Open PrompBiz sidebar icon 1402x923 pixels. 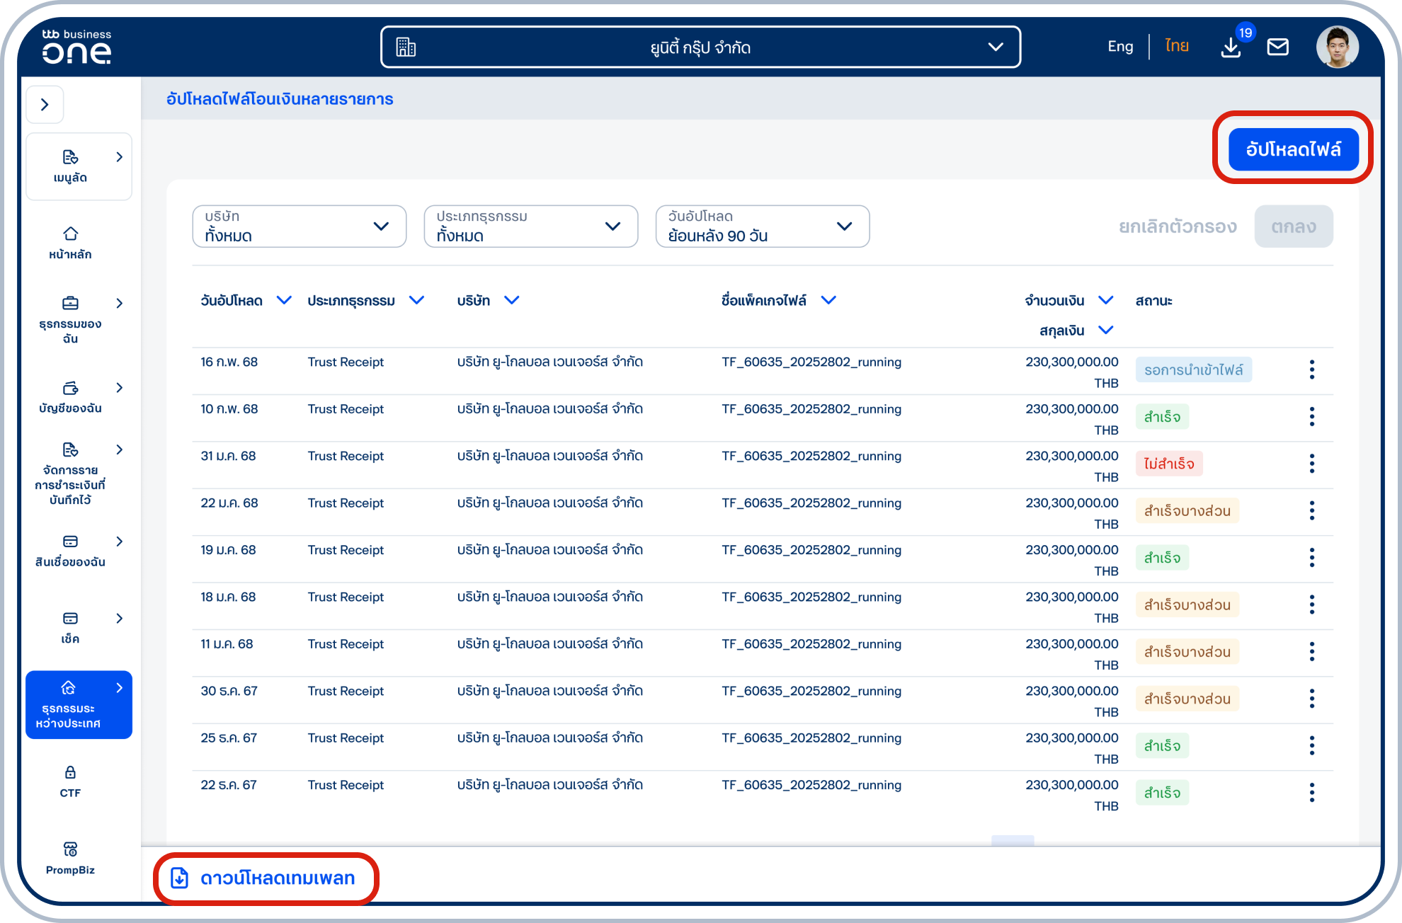pyautogui.click(x=70, y=857)
